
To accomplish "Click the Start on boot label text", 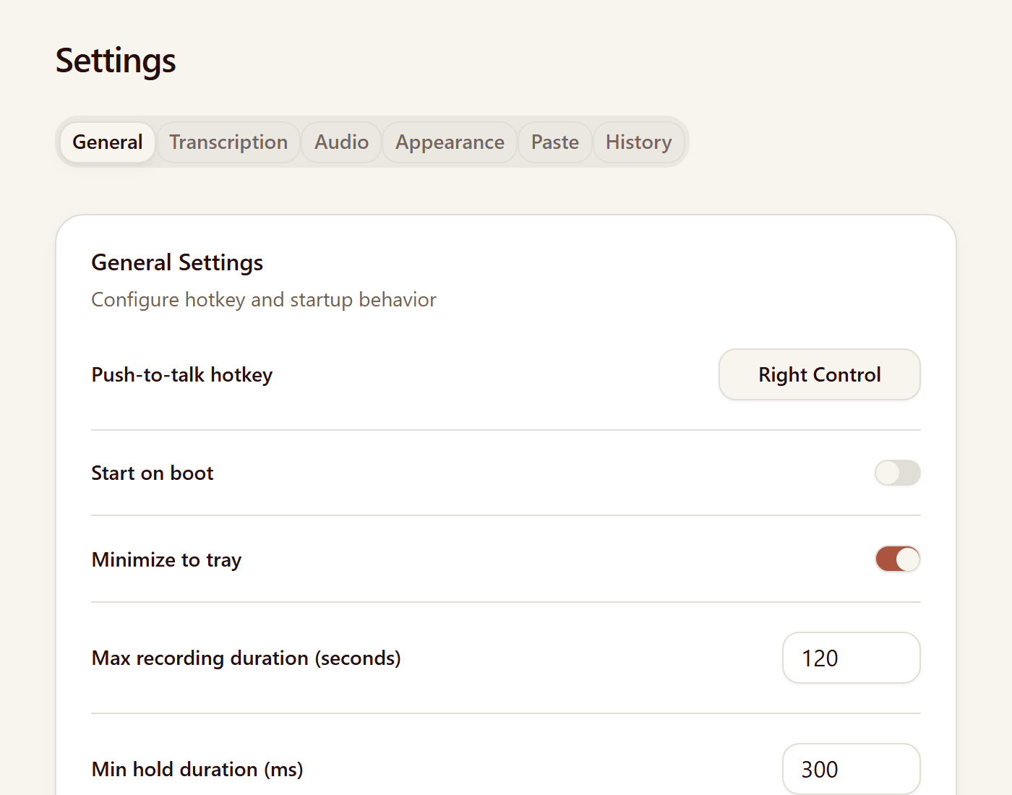I will tap(153, 473).
